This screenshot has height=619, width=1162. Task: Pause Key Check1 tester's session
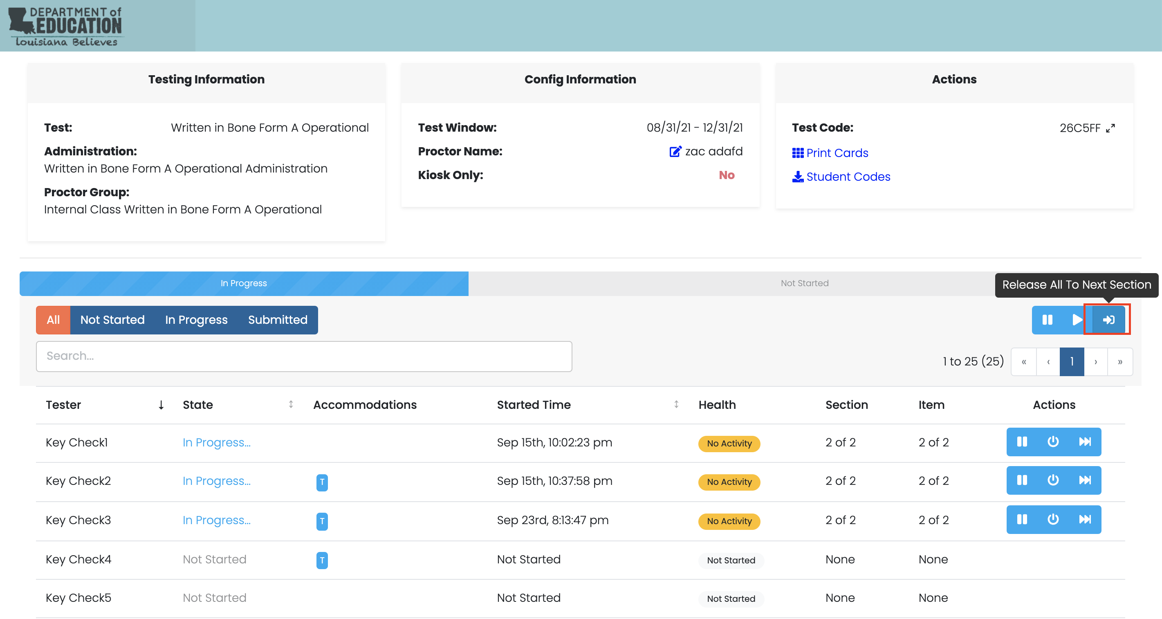coord(1022,442)
